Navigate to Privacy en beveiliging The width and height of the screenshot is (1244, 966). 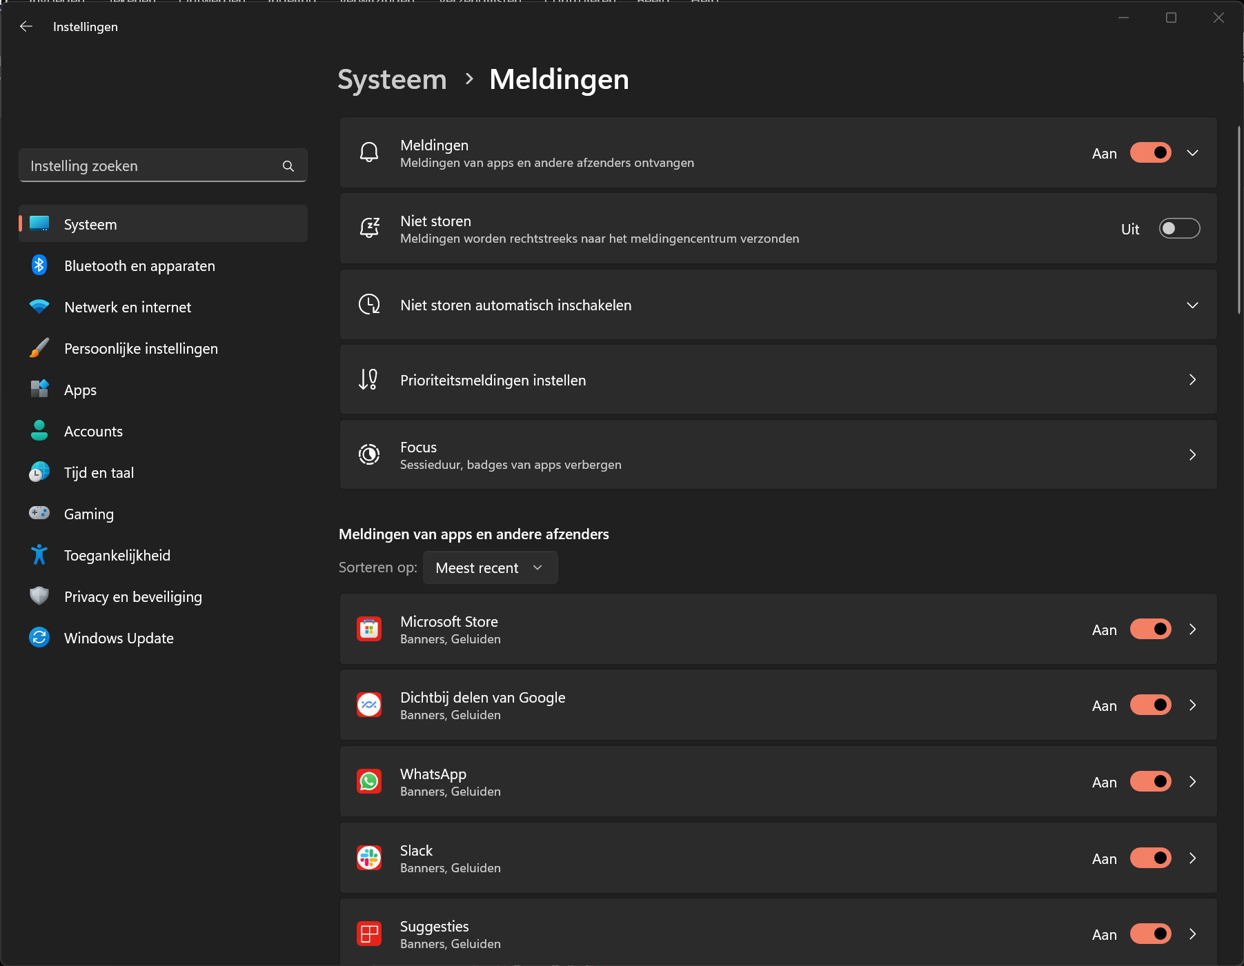[x=163, y=596]
